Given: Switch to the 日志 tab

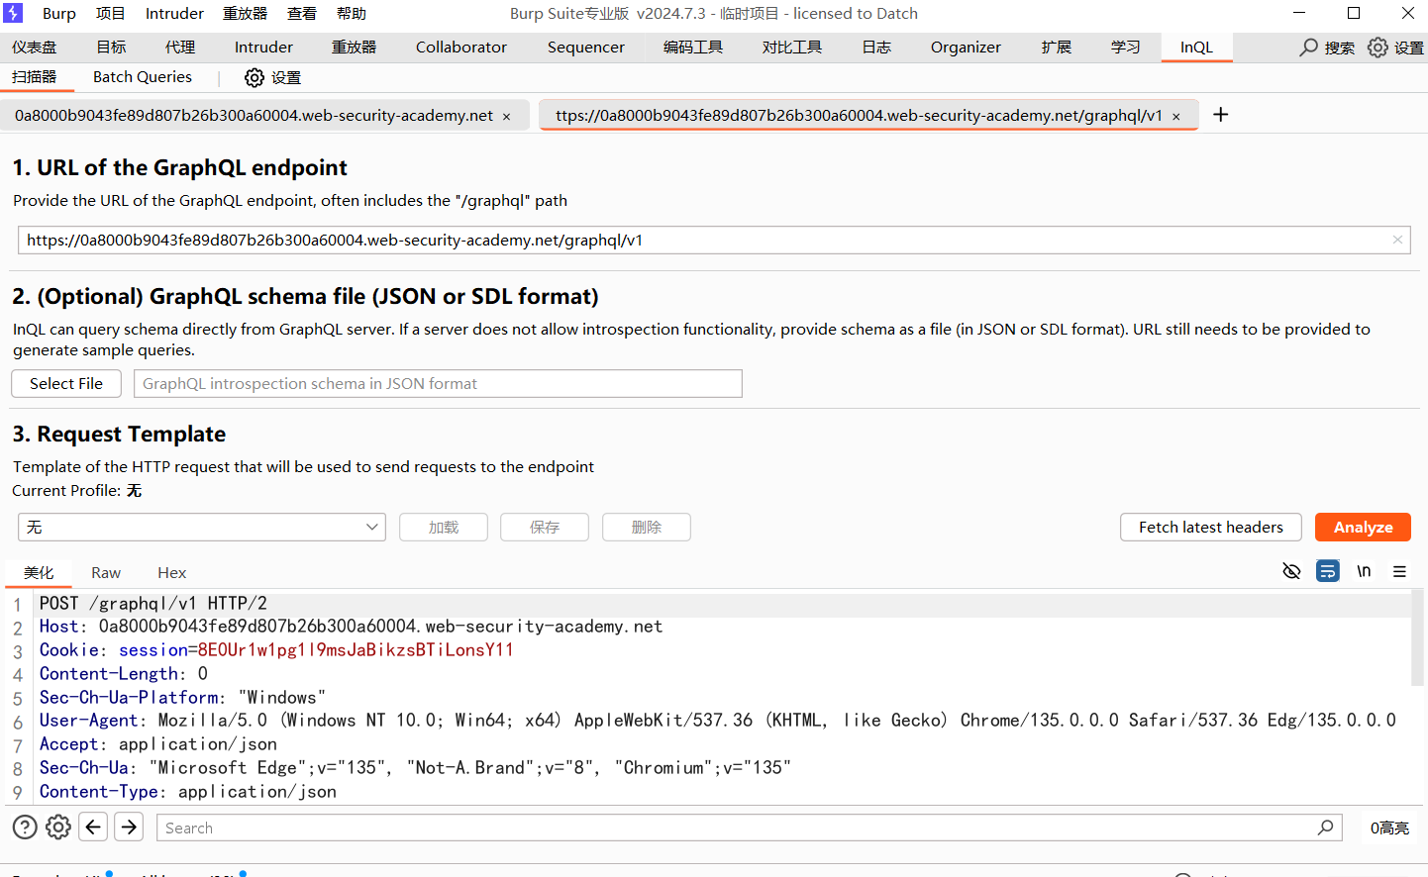Looking at the screenshot, I should point(876,48).
